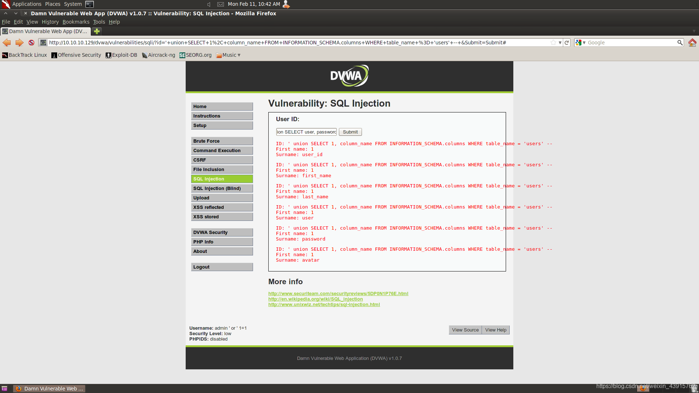Open XSS stored page
The height and width of the screenshot is (393, 699).
pyautogui.click(x=222, y=217)
